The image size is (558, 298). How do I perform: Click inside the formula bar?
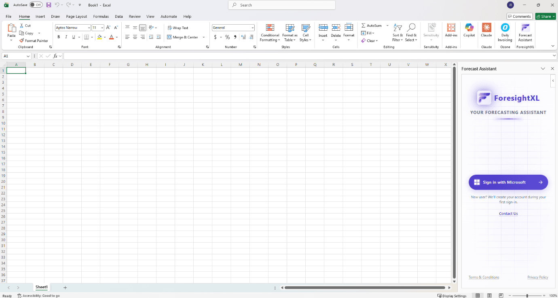click(x=307, y=56)
